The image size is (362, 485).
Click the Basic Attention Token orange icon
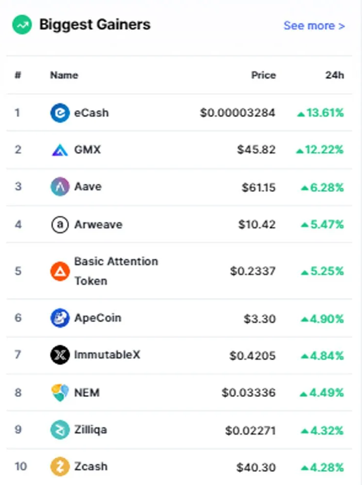[60, 271]
